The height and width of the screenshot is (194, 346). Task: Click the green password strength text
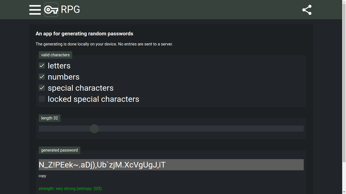click(70, 188)
